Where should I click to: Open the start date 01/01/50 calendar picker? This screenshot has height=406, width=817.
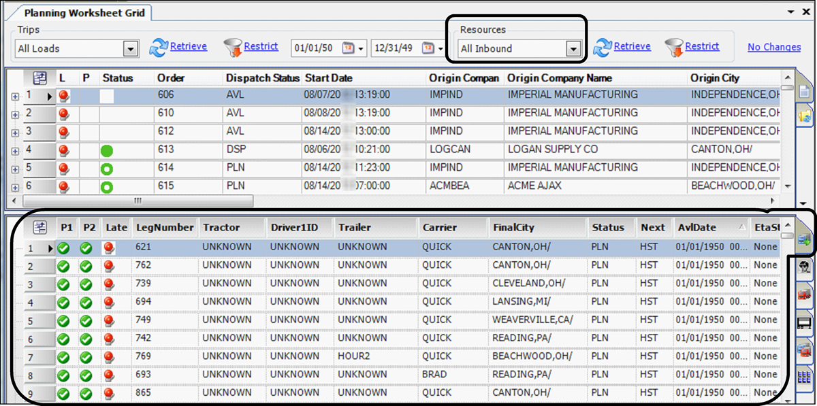pos(349,48)
